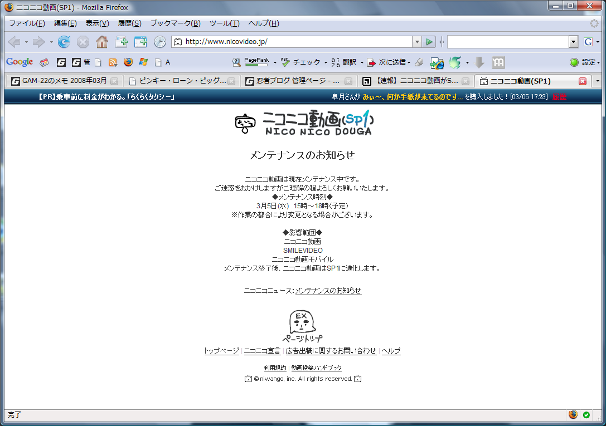Open the RSS feed bookmark icon

point(113,62)
